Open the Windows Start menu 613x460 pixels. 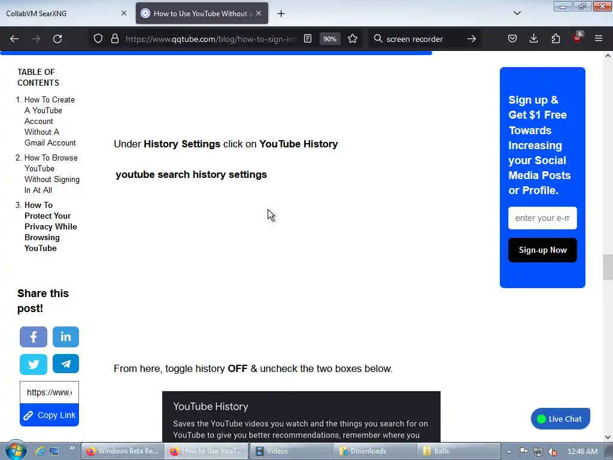tap(16, 450)
